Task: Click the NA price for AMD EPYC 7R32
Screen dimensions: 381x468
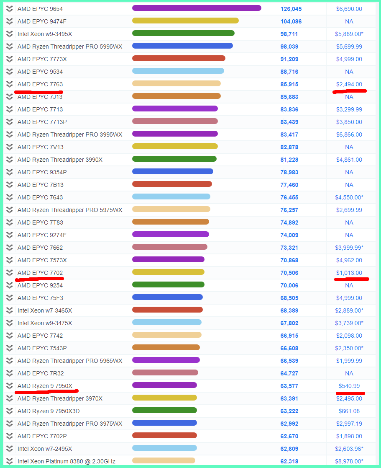Action: 349,373
